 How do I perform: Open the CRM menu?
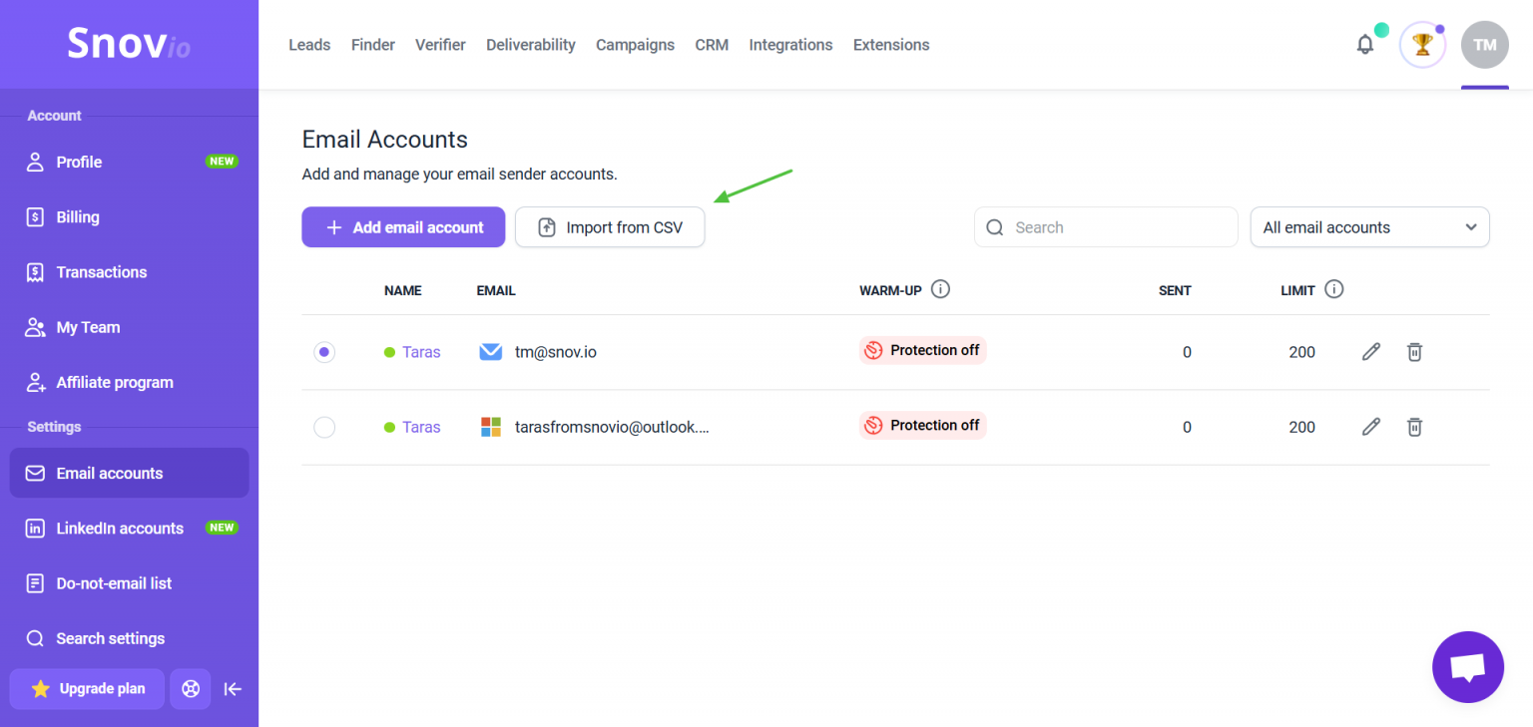point(712,45)
